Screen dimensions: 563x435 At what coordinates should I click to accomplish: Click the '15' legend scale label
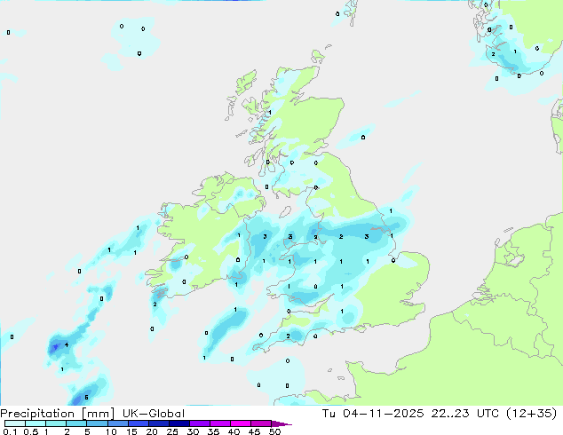[131, 431]
